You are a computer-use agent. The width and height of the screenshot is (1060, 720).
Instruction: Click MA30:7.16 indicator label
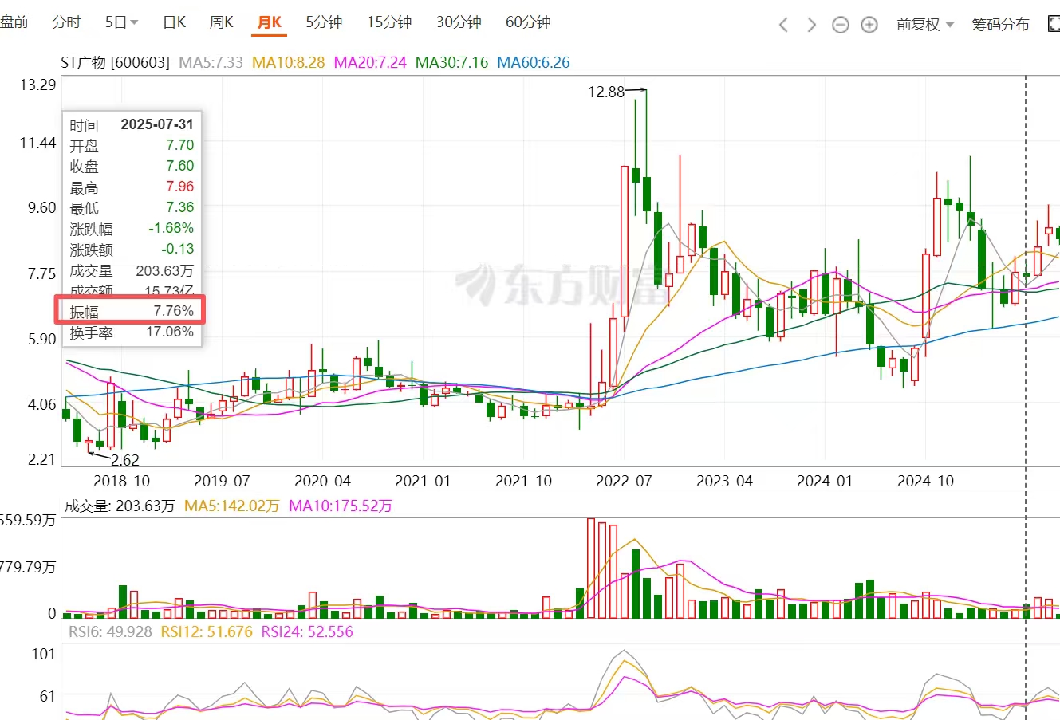[452, 62]
